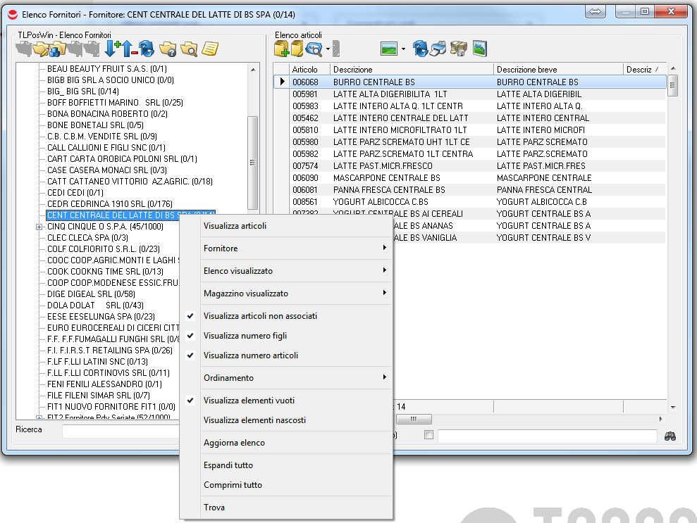Choose 'Espandi tutto' in context menu
The image size is (697, 523).
(228, 465)
